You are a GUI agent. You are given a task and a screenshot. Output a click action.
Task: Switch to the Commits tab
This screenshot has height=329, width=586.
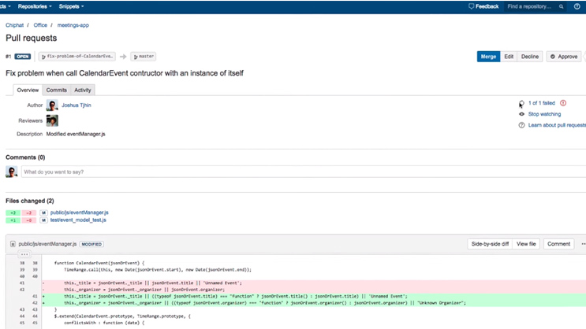click(57, 90)
